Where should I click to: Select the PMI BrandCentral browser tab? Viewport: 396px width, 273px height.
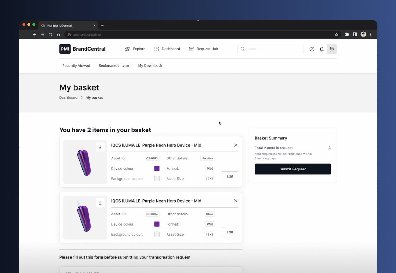point(69,25)
